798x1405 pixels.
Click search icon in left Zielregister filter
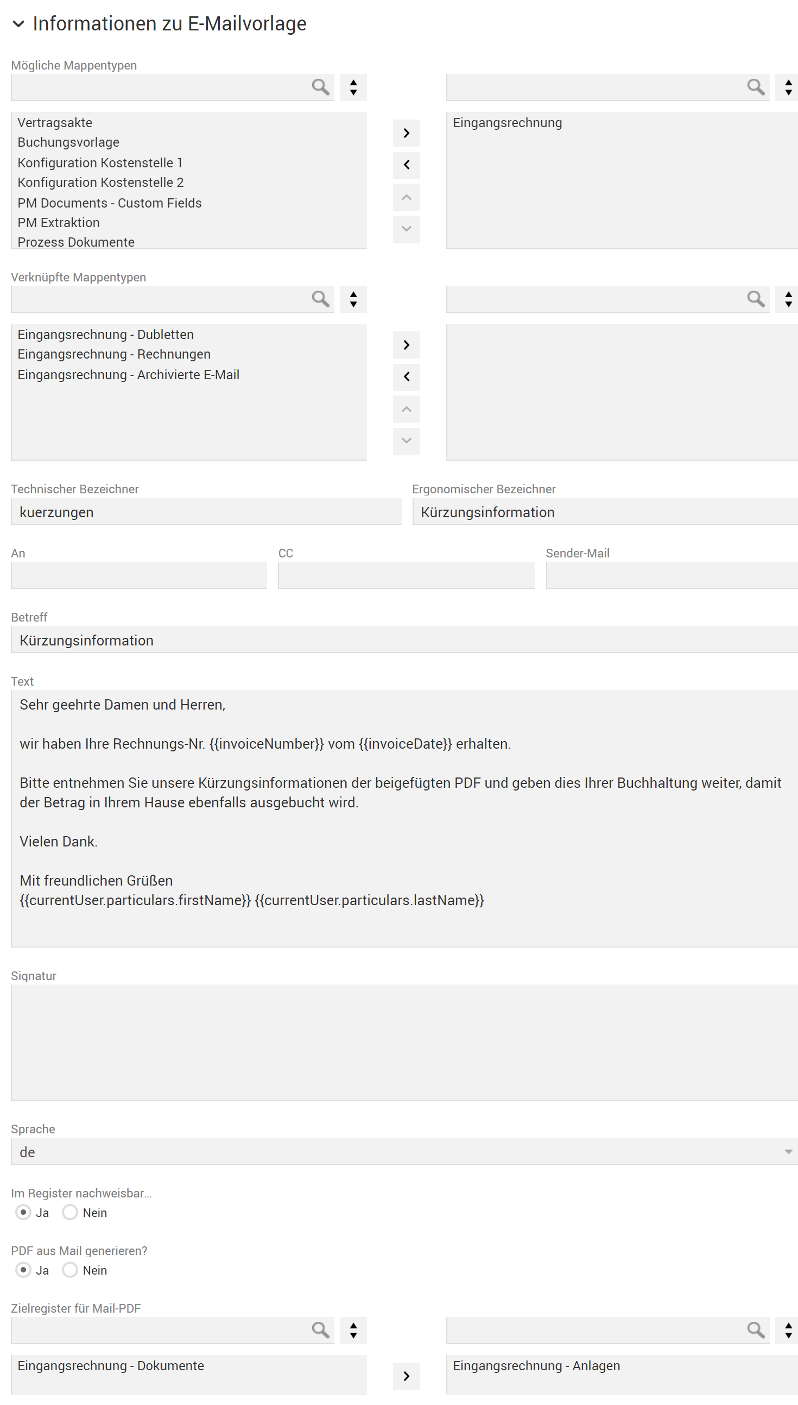(x=321, y=1330)
